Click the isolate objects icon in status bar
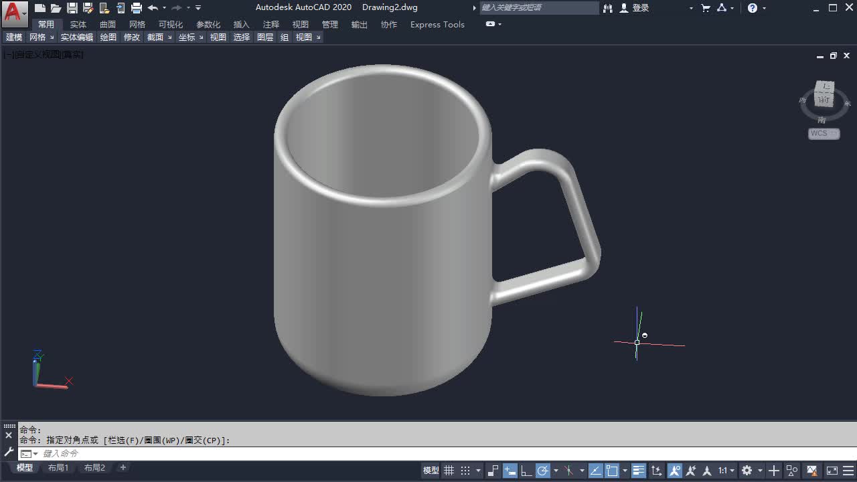 [791, 470]
